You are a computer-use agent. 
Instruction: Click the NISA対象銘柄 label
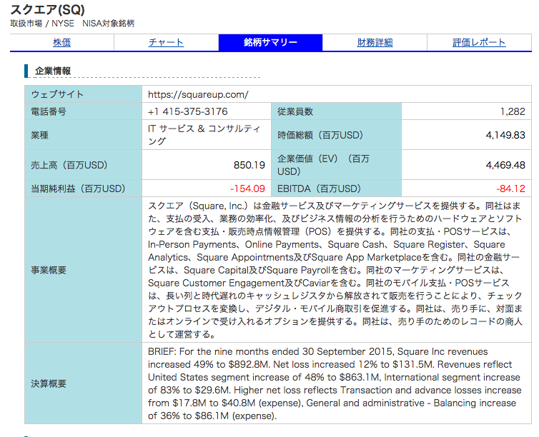pos(108,24)
